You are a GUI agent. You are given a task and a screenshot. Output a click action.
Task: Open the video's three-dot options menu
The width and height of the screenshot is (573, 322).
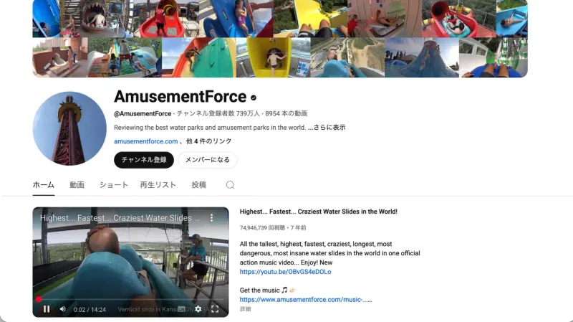pyautogui.click(x=211, y=218)
